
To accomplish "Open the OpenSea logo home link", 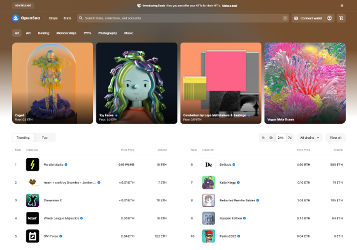I will pyautogui.click(x=26, y=18).
